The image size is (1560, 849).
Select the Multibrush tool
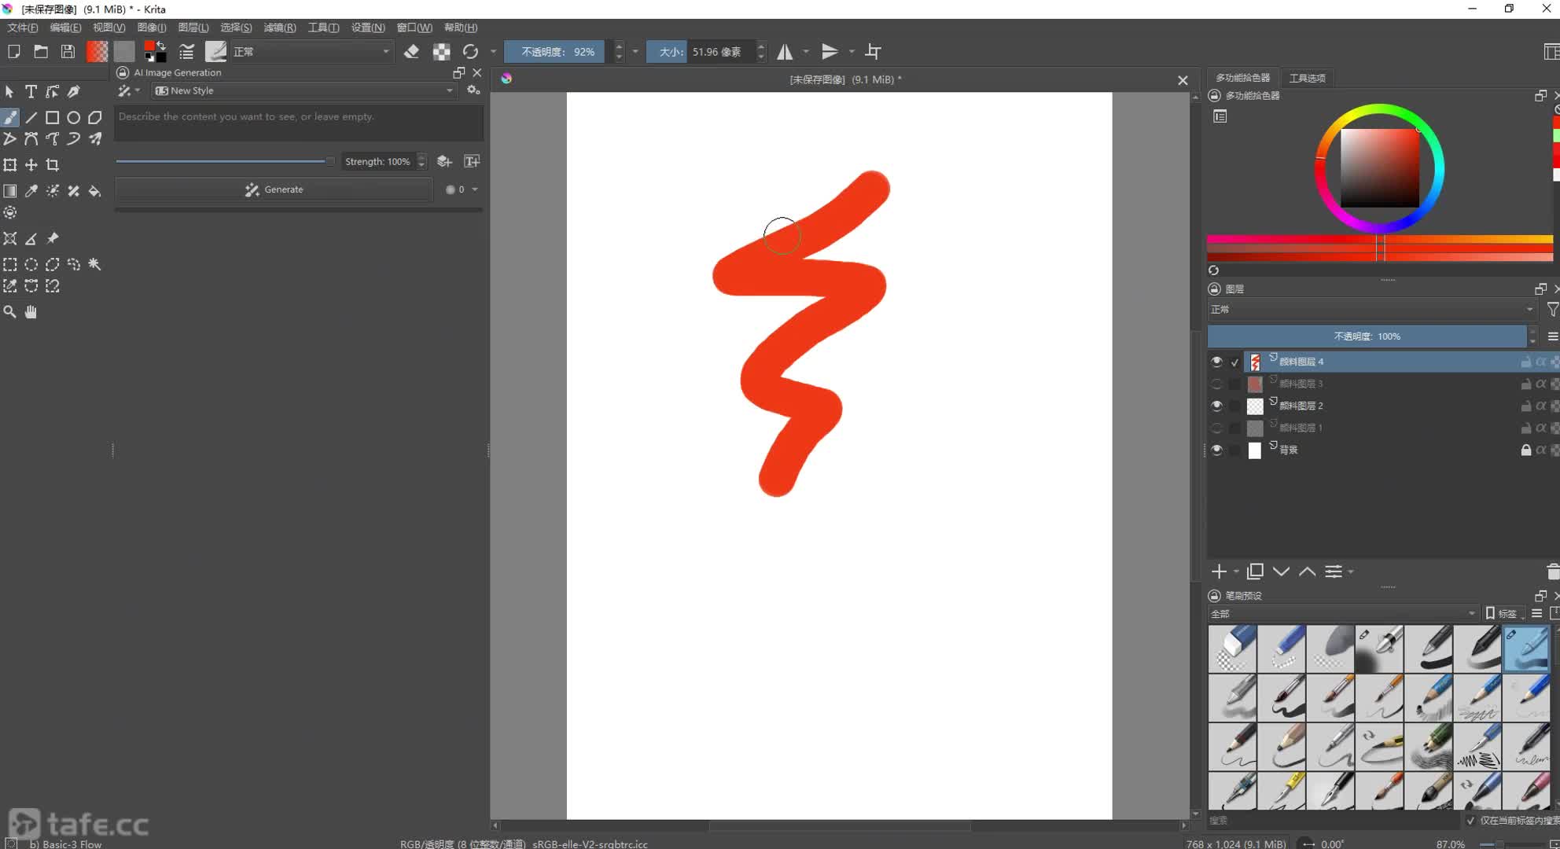[94, 139]
